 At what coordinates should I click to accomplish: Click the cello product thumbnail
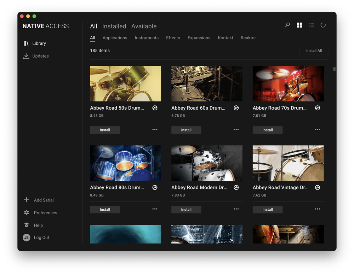pyautogui.click(x=288, y=234)
